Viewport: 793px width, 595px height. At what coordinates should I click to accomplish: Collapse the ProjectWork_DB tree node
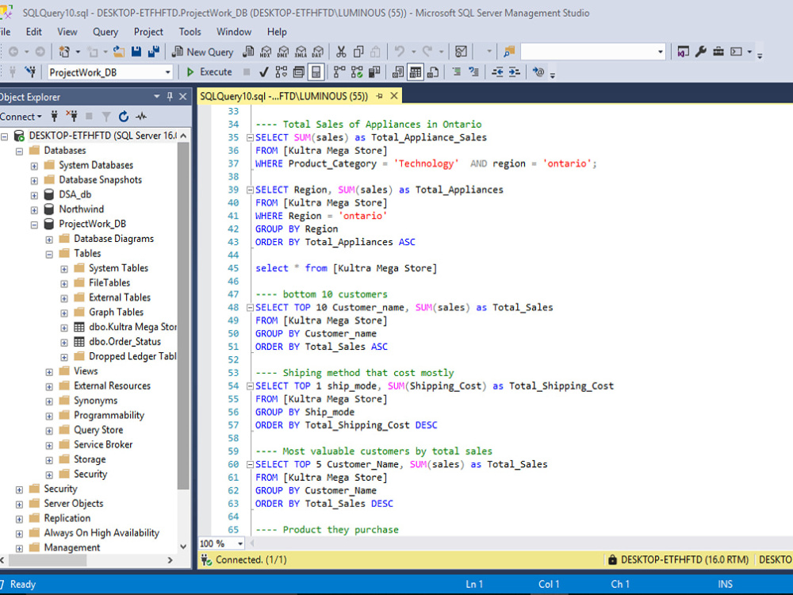34,225
